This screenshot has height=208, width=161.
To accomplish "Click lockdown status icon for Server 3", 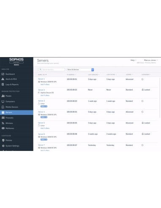I will point(142,101).
